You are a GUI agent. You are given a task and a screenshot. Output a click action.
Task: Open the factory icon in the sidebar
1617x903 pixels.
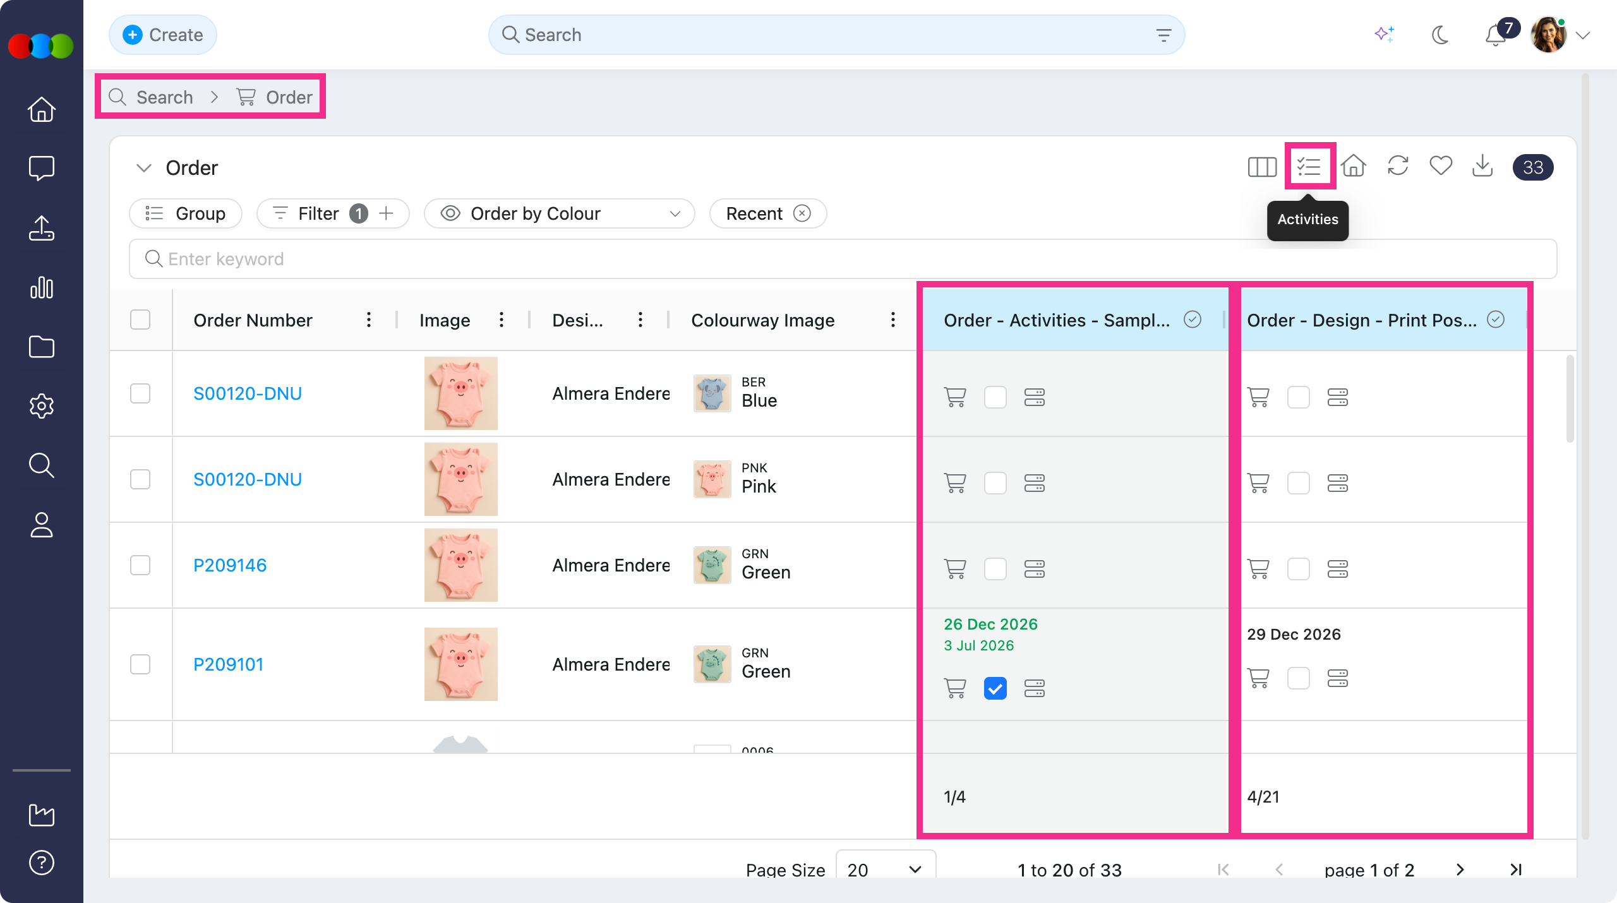(42, 815)
